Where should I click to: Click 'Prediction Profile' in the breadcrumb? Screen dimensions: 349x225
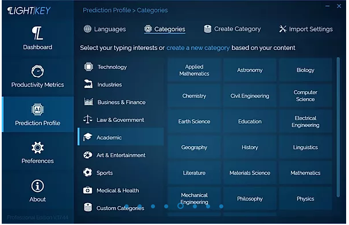coord(107,10)
